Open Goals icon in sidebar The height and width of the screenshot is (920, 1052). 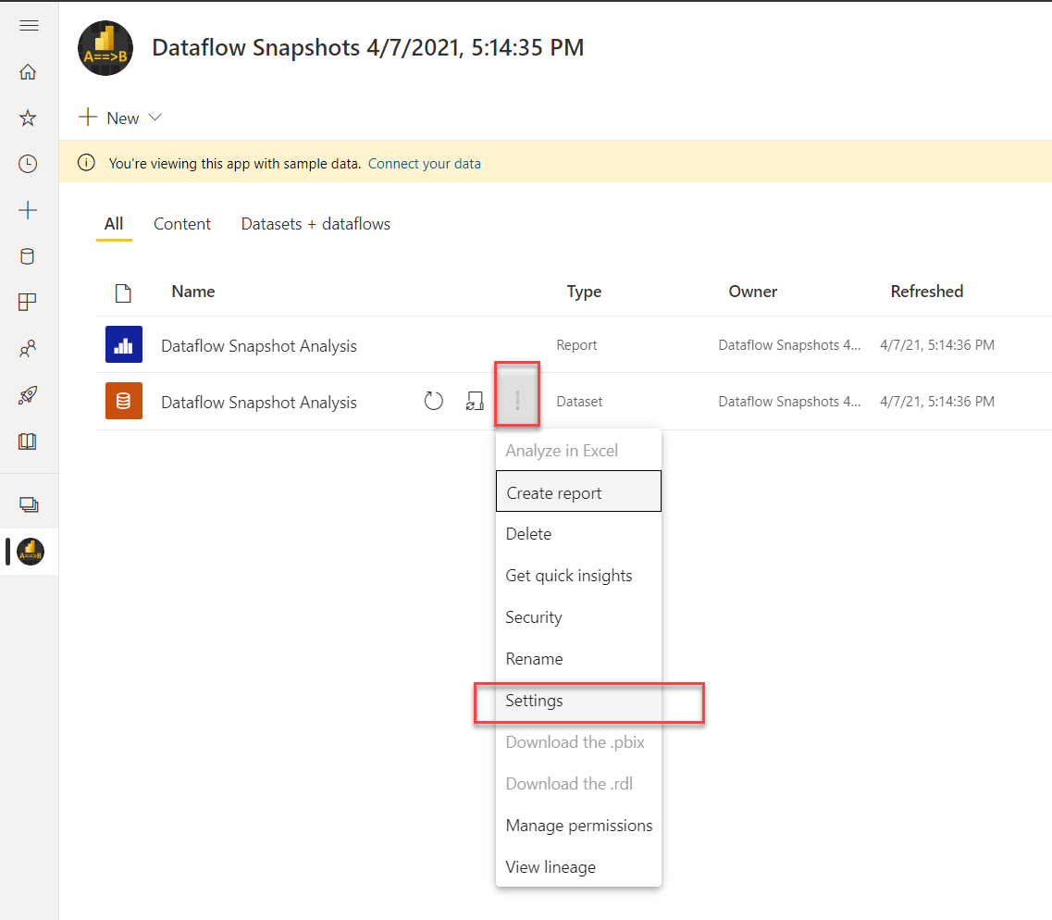(x=28, y=303)
